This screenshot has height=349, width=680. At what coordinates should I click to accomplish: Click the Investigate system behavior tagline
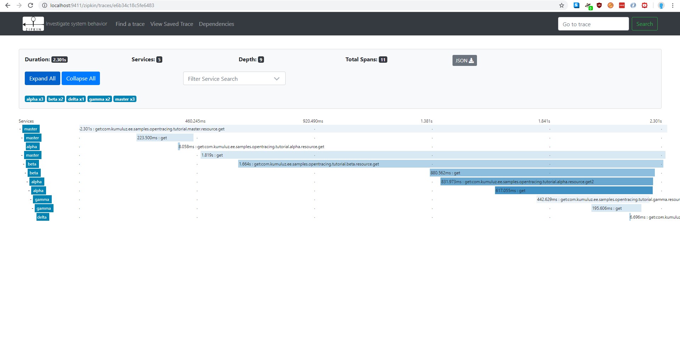(x=77, y=24)
